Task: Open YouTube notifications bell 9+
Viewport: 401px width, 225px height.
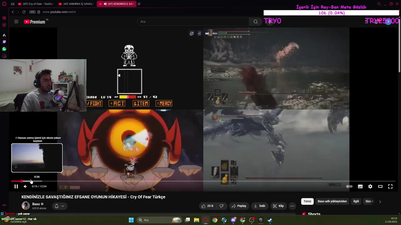Action: click(x=377, y=21)
